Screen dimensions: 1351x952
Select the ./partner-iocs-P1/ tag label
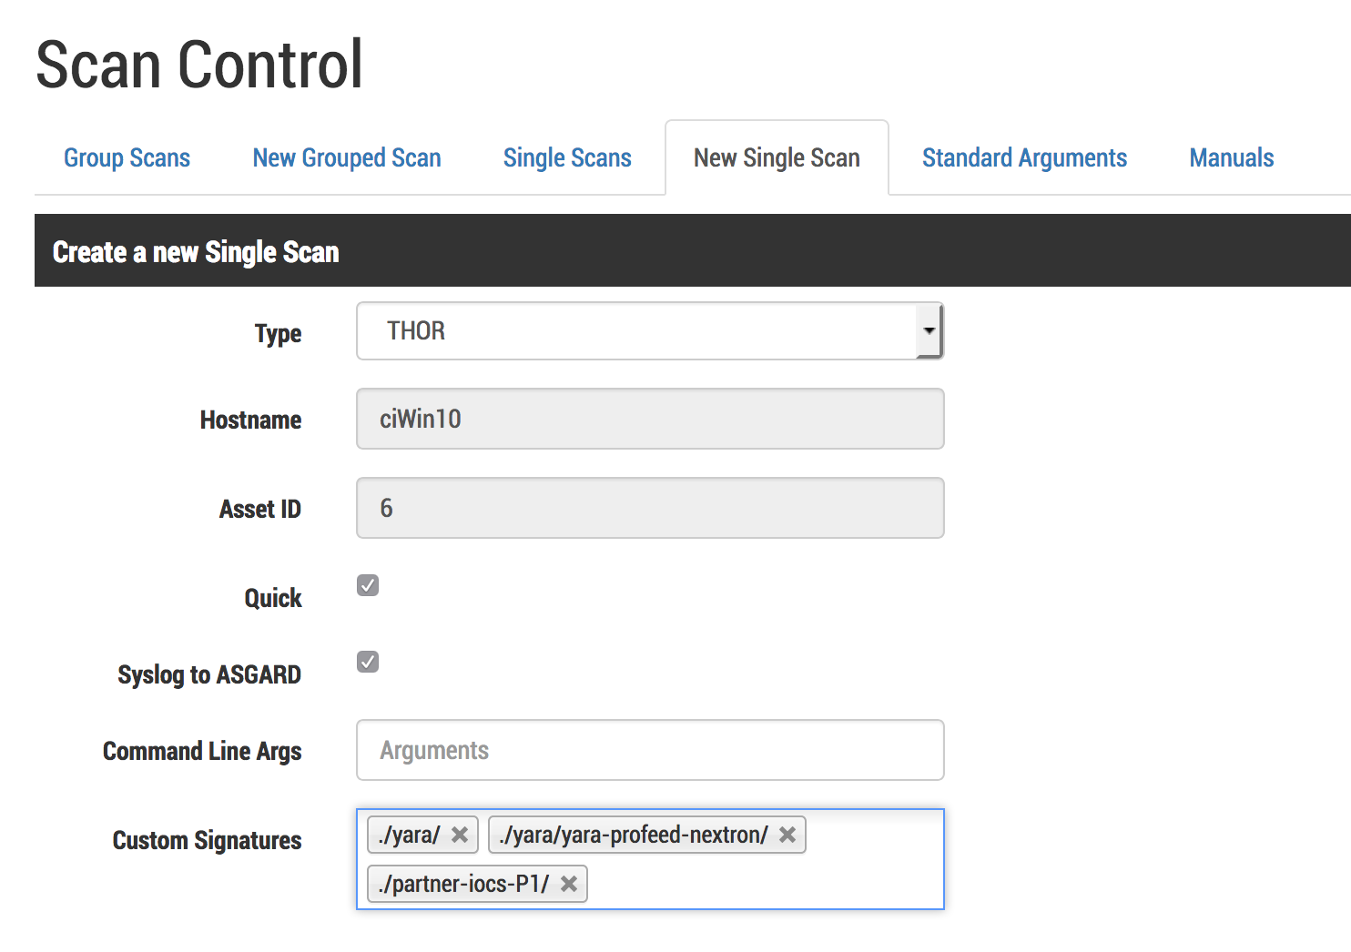(x=463, y=884)
